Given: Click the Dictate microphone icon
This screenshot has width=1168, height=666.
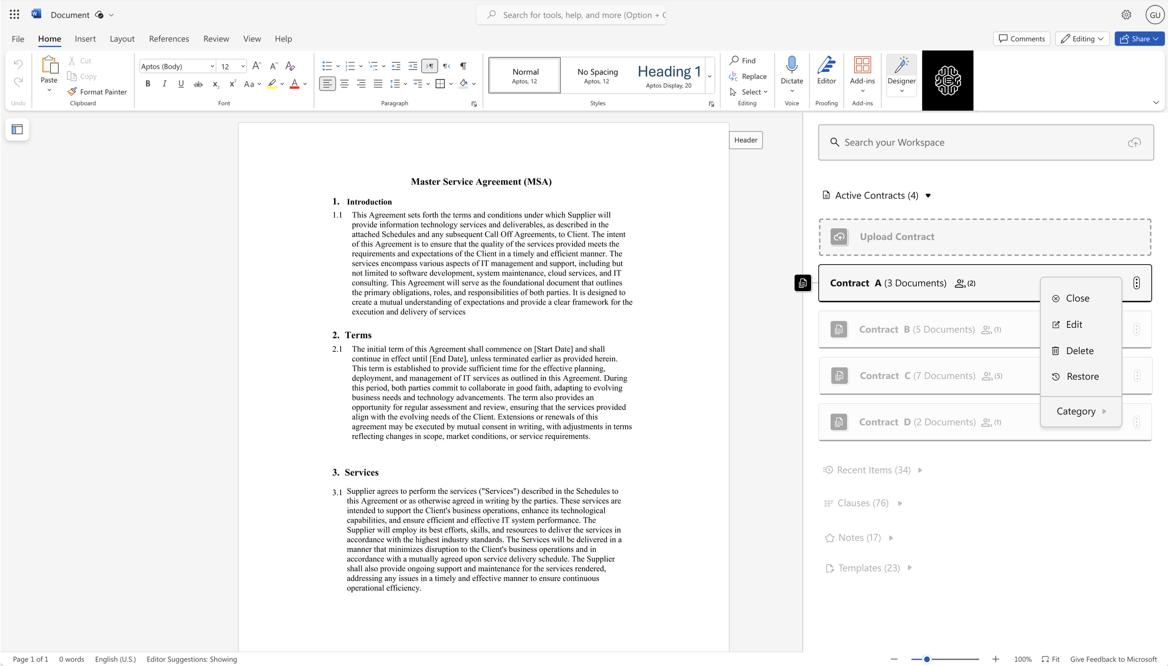Looking at the screenshot, I should click(x=791, y=65).
